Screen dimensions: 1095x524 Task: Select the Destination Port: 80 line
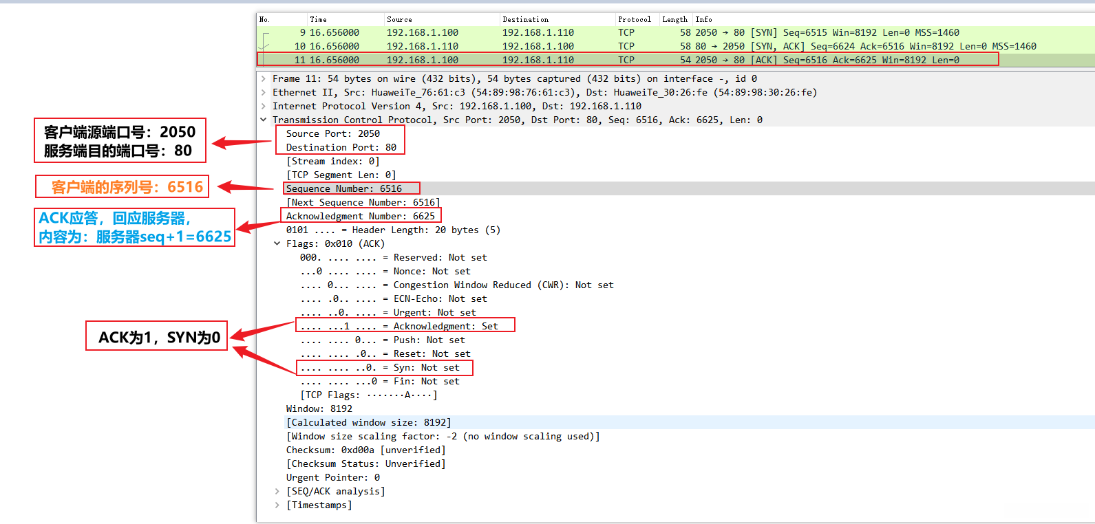pyautogui.click(x=341, y=148)
